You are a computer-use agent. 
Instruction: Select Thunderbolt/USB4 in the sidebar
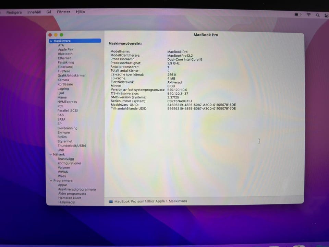72,146
